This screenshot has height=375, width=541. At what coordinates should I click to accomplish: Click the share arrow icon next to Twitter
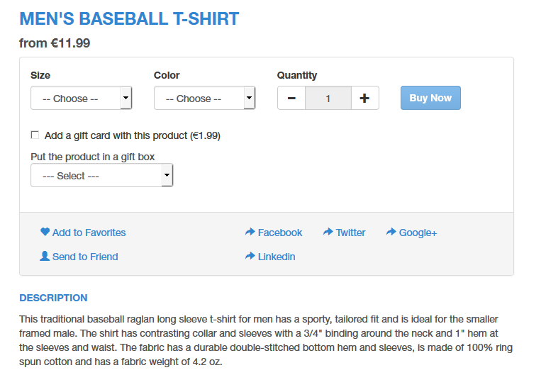tap(328, 232)
